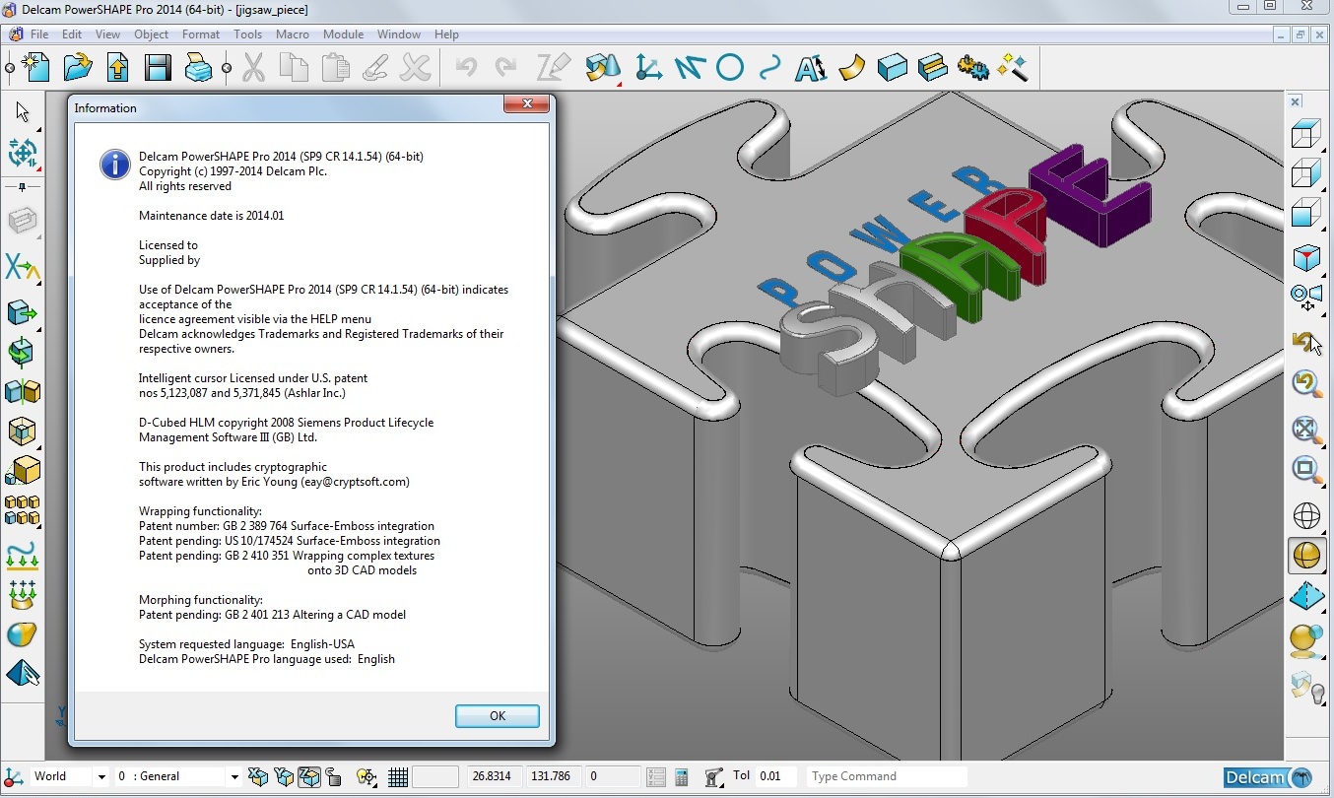The image size is (1334, 798).
Task: Click the Z coordinate field showing 0
Action: [x=613, y=776]
